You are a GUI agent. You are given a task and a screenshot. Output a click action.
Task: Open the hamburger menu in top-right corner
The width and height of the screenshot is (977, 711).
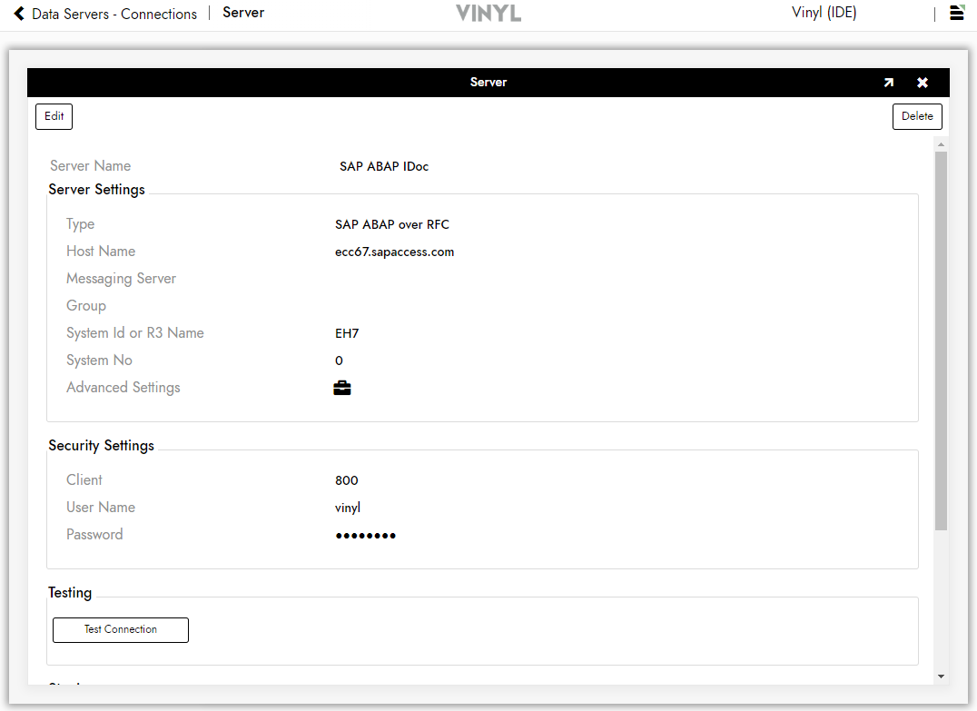point(956,13)
